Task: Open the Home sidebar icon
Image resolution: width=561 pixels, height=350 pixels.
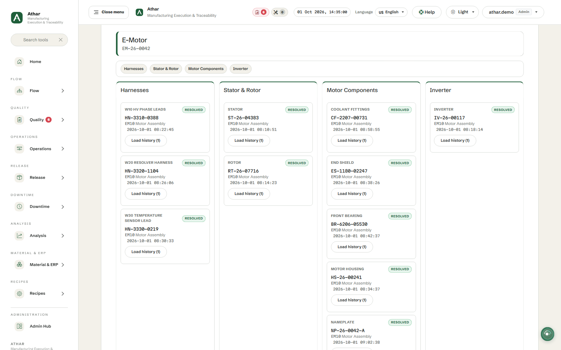Action: pyautogui.click(x=20, y=62)
